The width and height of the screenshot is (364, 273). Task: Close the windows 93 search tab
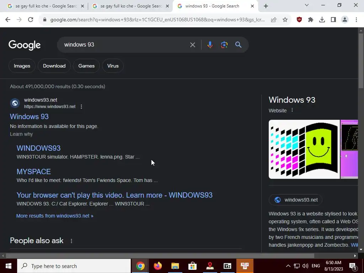252,6
